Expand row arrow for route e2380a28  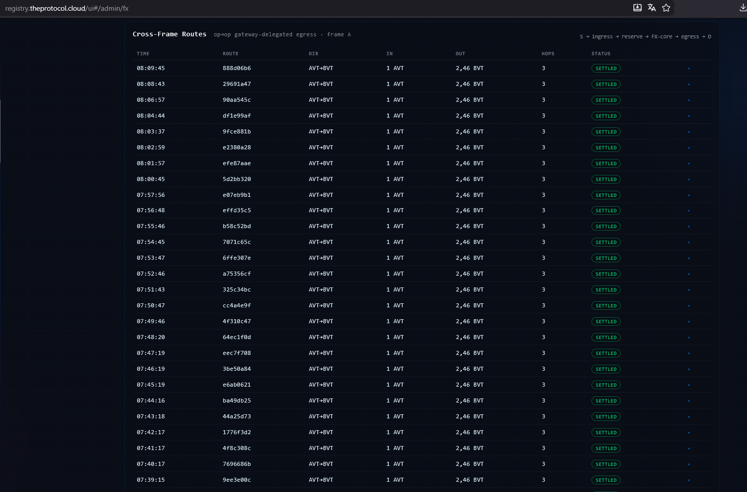689,148
